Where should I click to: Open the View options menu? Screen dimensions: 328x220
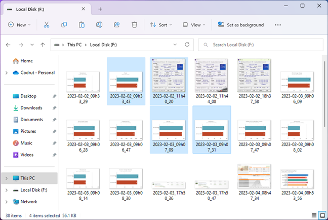194,24
